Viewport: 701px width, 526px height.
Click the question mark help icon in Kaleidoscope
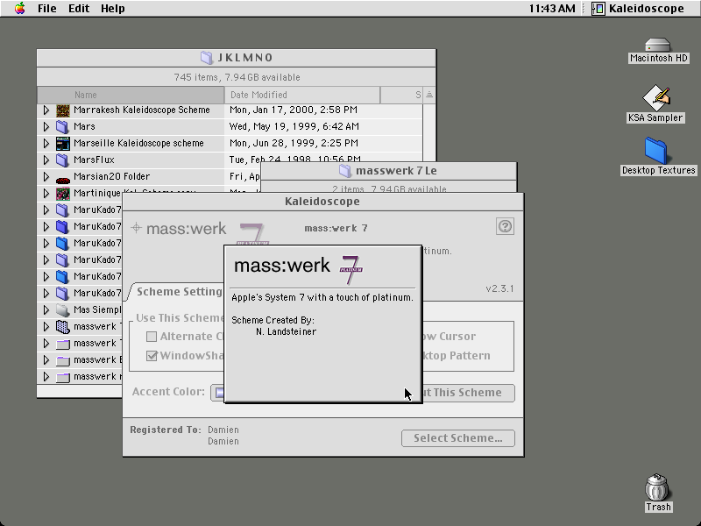click(505, 226)
